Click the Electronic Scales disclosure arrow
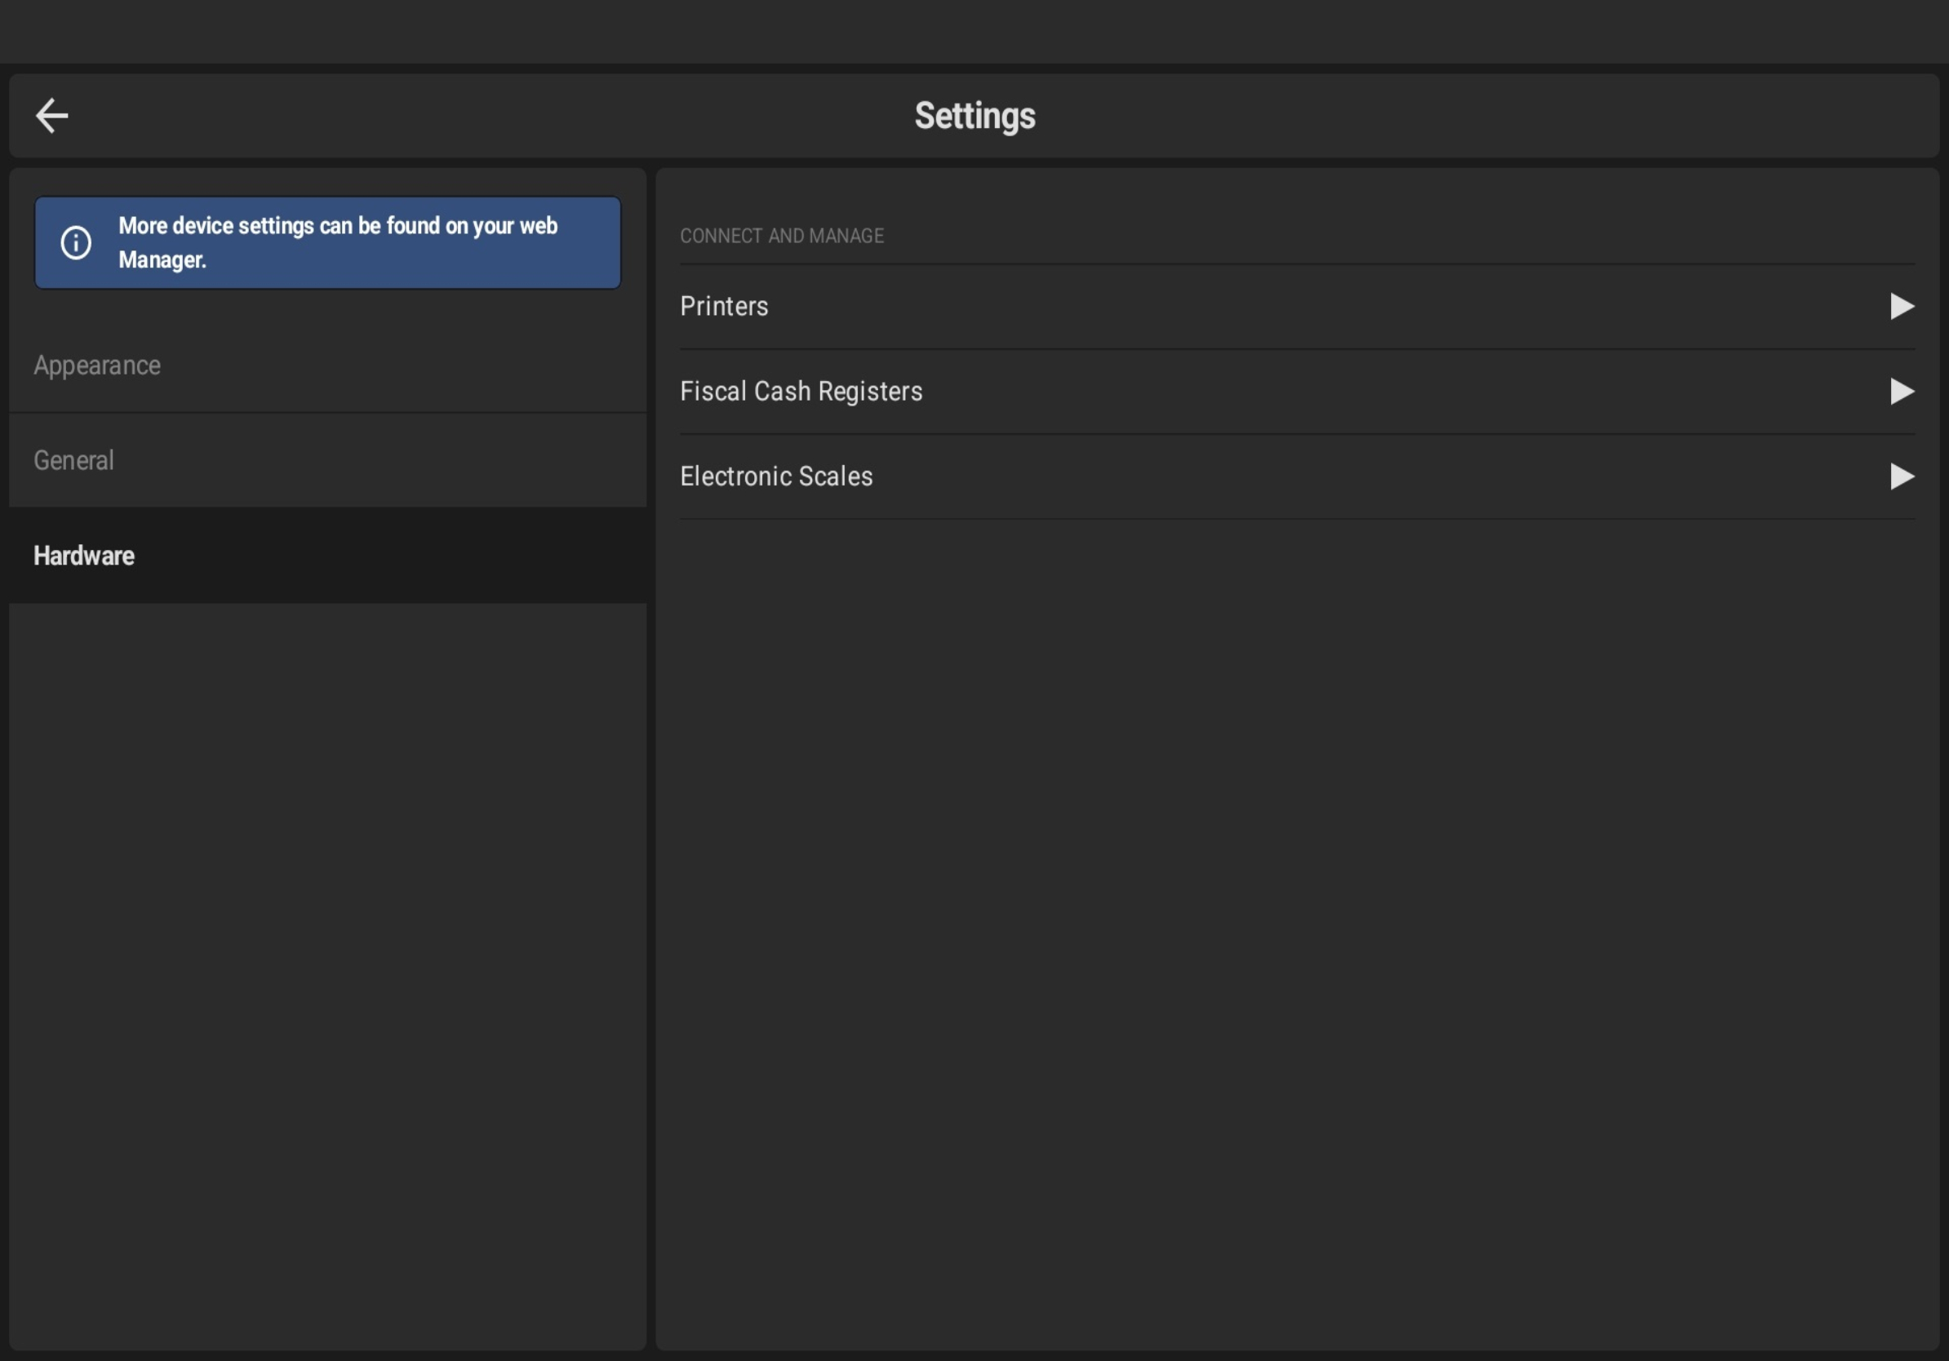The height and width of the screenshot is (1361, 1949). (x=1902, y=476)
